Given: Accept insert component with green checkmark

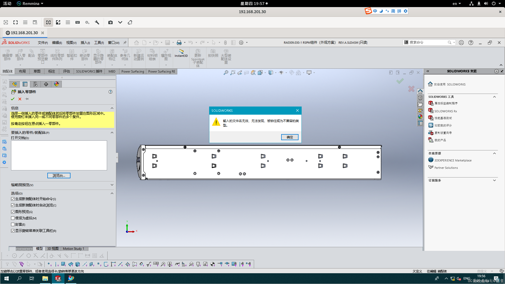Looking at the screenshot, I should pos(13,99).
